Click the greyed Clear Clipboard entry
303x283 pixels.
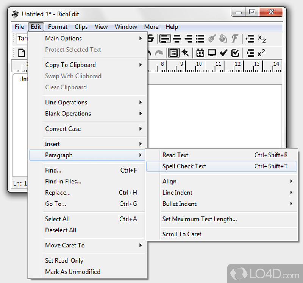pos(87,87)
